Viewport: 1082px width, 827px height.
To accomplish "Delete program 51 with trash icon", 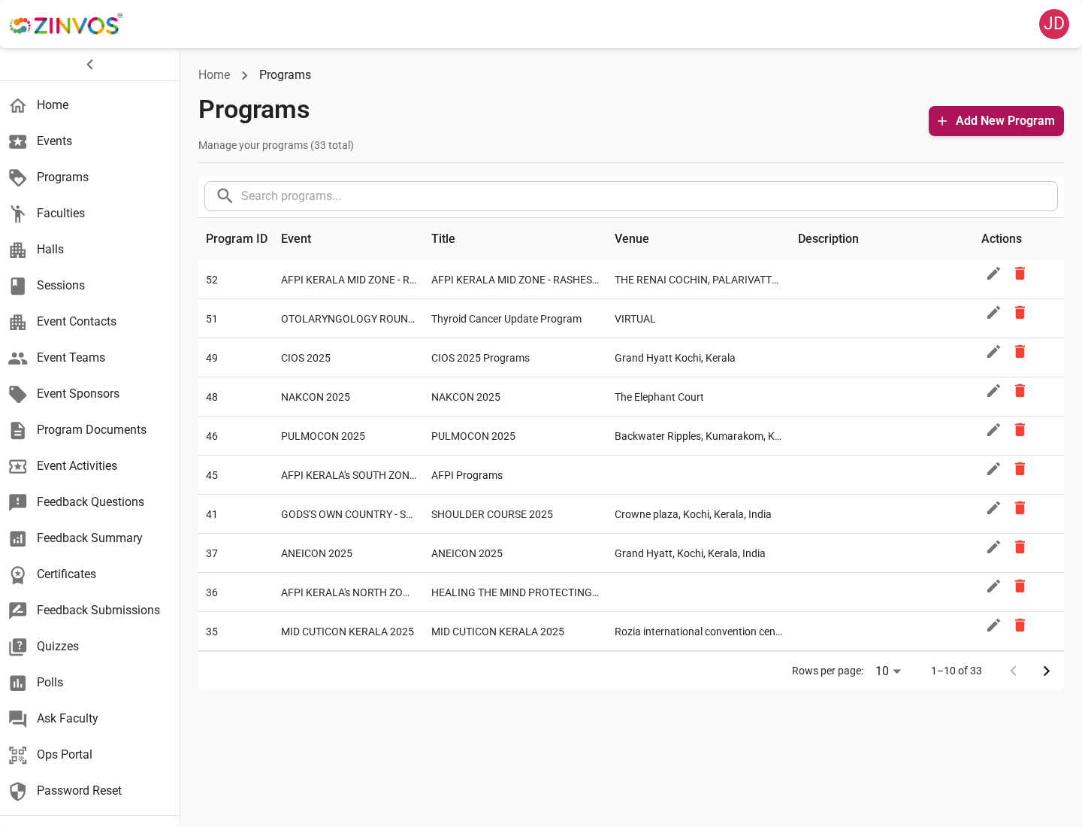I will 1020,312.
